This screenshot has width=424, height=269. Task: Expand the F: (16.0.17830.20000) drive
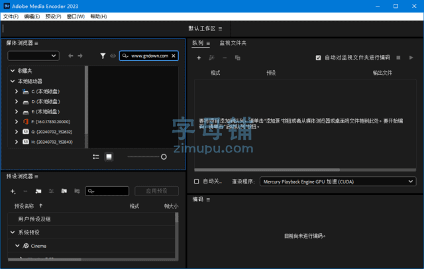click(17, 122)
